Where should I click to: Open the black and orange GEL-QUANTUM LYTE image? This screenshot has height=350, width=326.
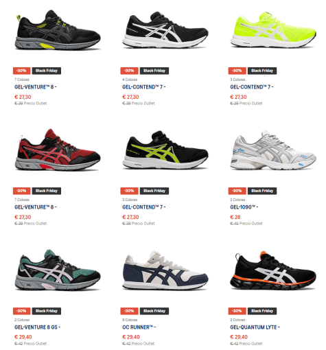click(x=273, y=270)
